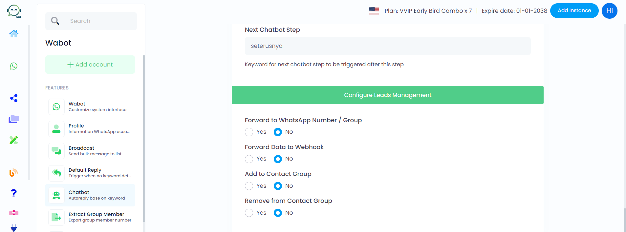
Task: Click the question mark help icon
Action: [13, 193]
